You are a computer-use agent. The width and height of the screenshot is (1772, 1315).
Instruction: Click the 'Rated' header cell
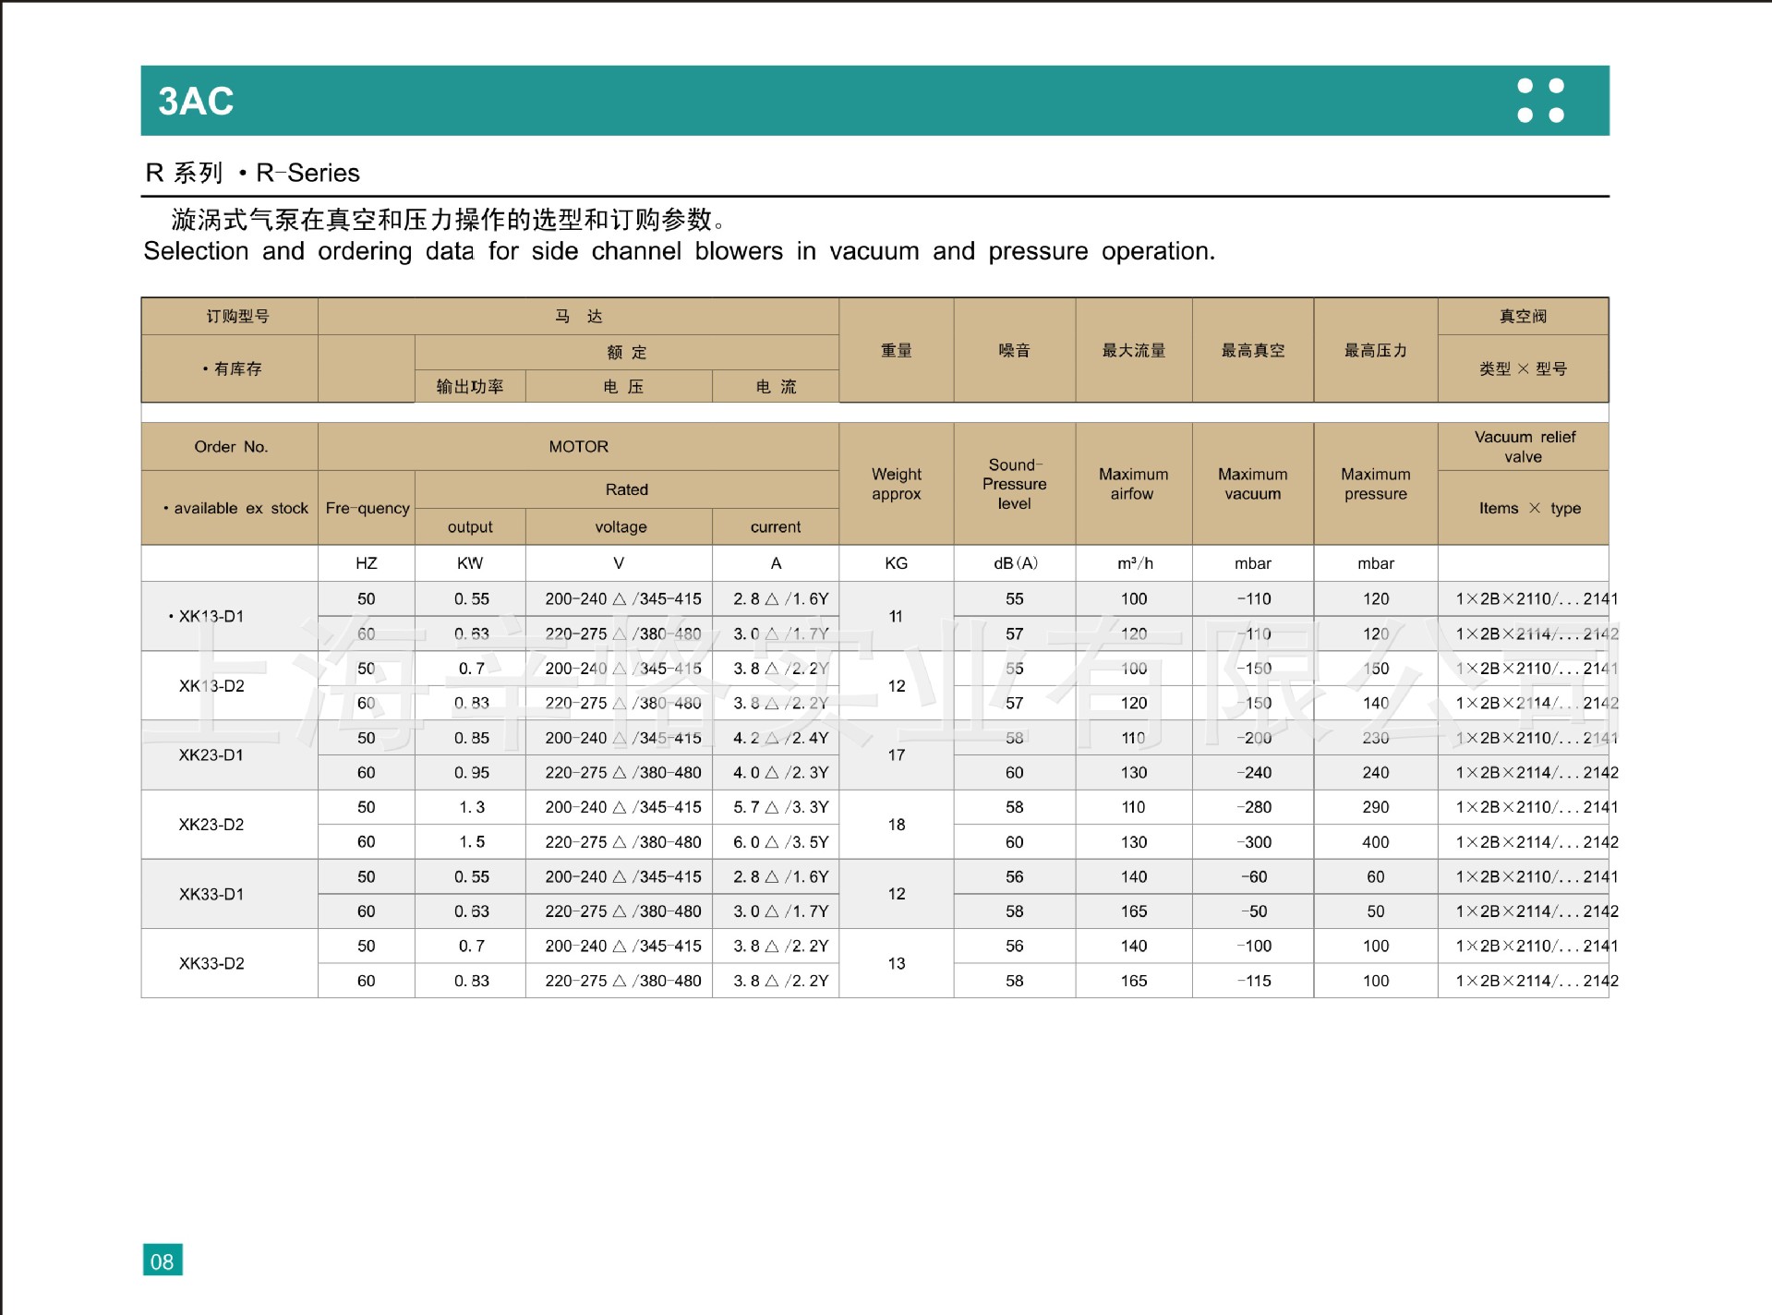coord(627,489)
